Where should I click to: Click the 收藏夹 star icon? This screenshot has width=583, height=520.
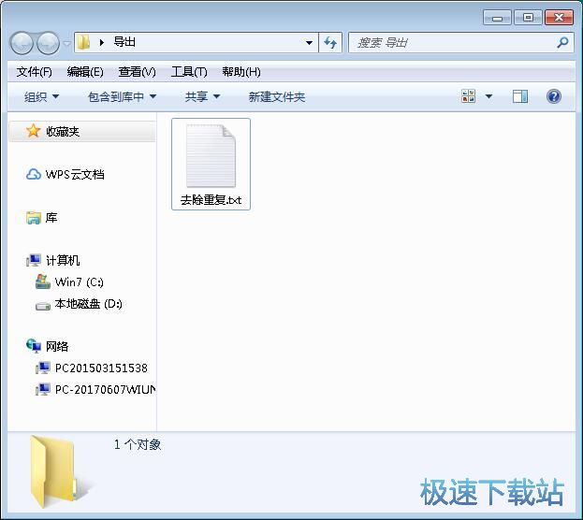click(33, 131)
